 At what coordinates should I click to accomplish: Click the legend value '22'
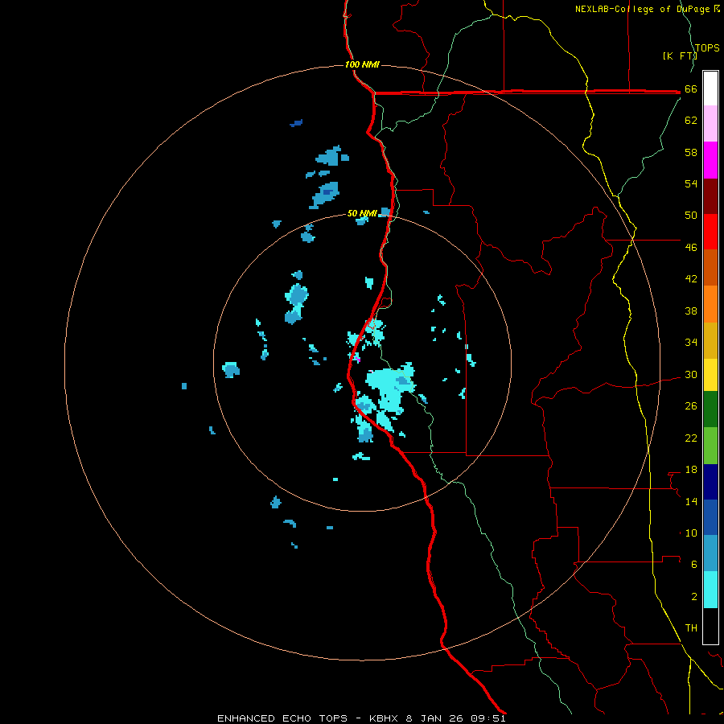point(691,438)
